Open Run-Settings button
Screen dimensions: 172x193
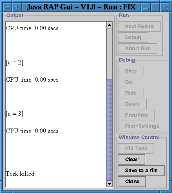tap(142, 126)
